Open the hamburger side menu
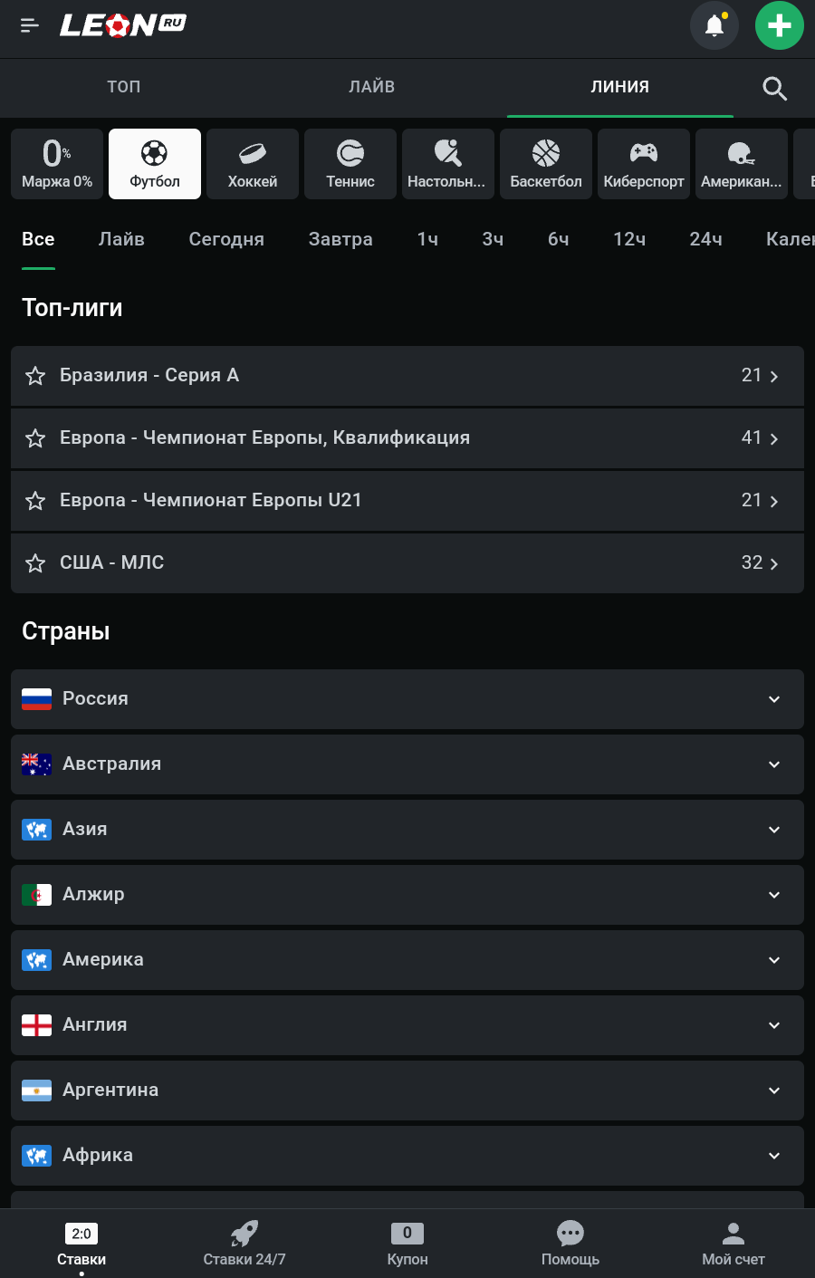The height and width of the screenshot is (1278, 815). point(30,25)
